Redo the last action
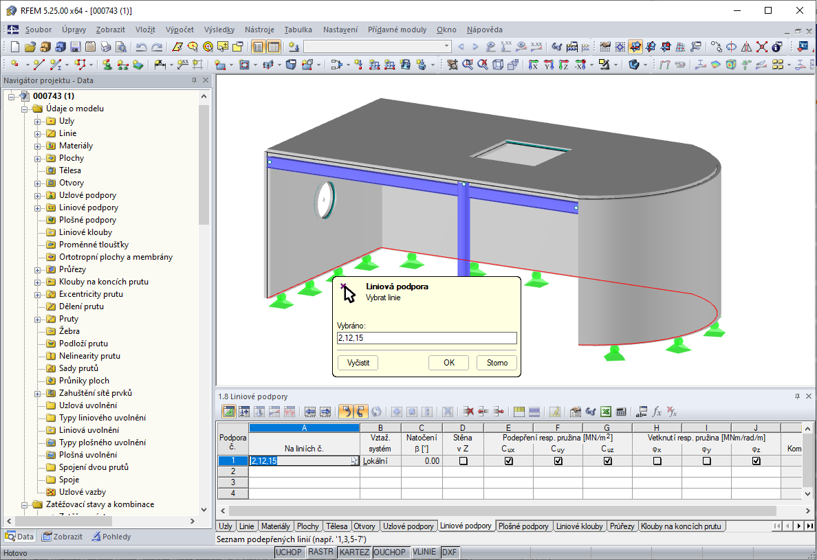Image resolution: width=817 pixels, height=560 pixels. point(156,47)
